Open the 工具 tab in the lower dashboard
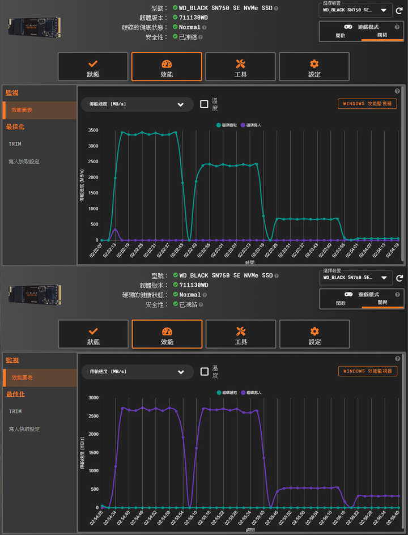 click(240, 334)
